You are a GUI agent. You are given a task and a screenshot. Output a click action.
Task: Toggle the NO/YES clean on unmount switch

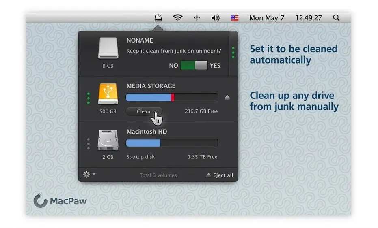click(x=194, y=65)
